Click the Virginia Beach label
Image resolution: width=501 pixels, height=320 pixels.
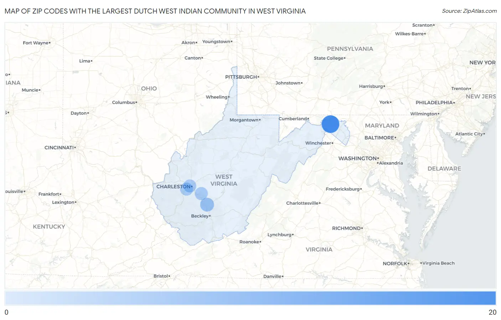pyautogui.click(x=439, y=263)
